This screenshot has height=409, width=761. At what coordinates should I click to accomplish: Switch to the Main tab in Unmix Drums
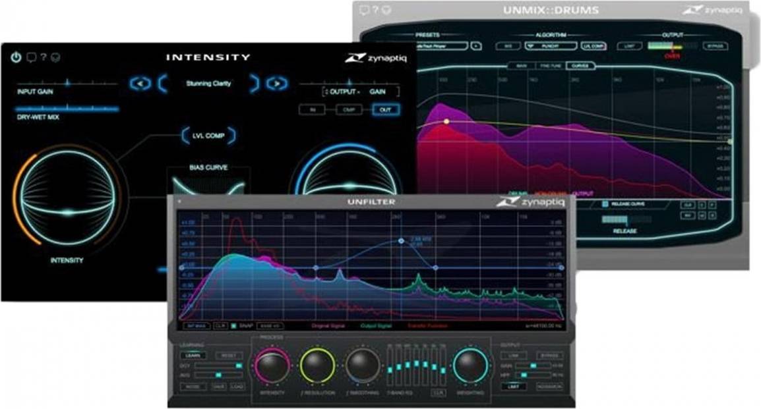[x=521, y=65]
